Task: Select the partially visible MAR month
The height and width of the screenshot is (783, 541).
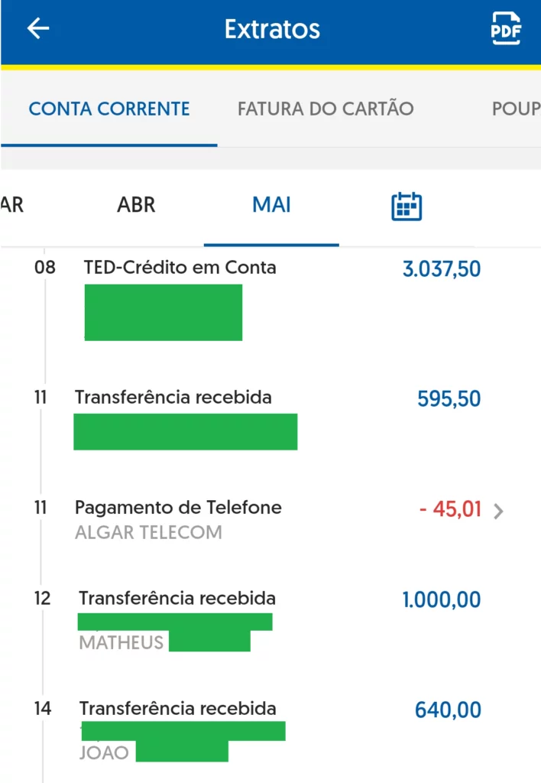Action: [11, 205]
